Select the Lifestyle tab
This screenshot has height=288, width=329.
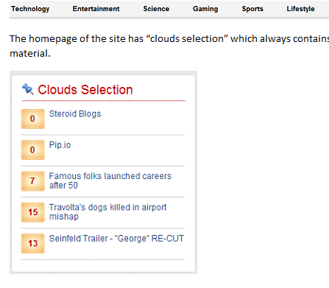coord(300,9)
